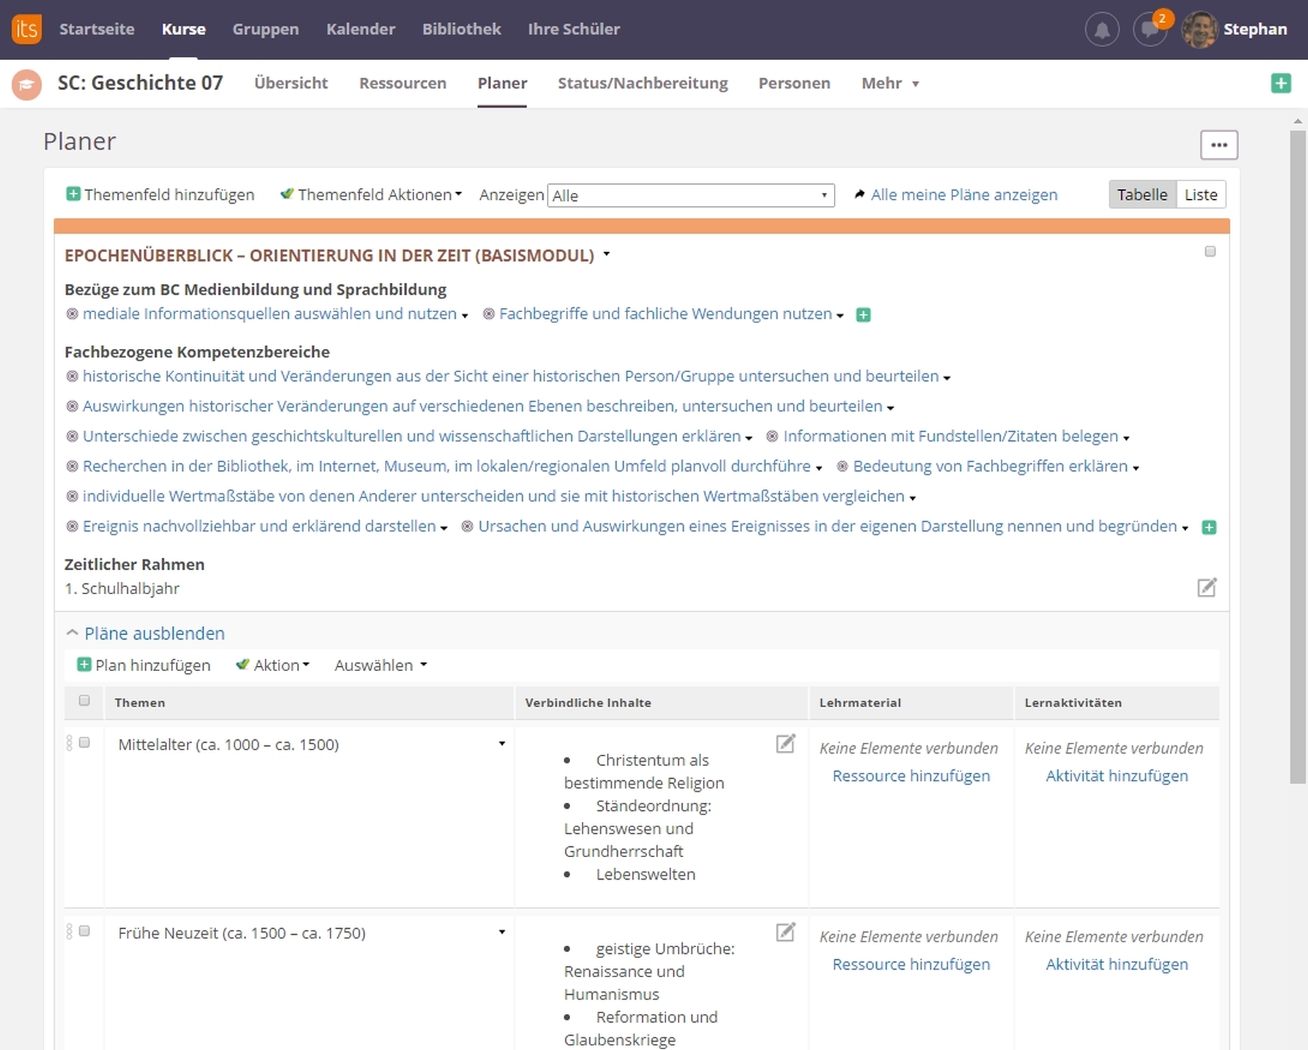Click the plus icon before Plan hinzufügen
Image resolution: width=1308 pixels, height=1050 pixels.
coord(84,665)
